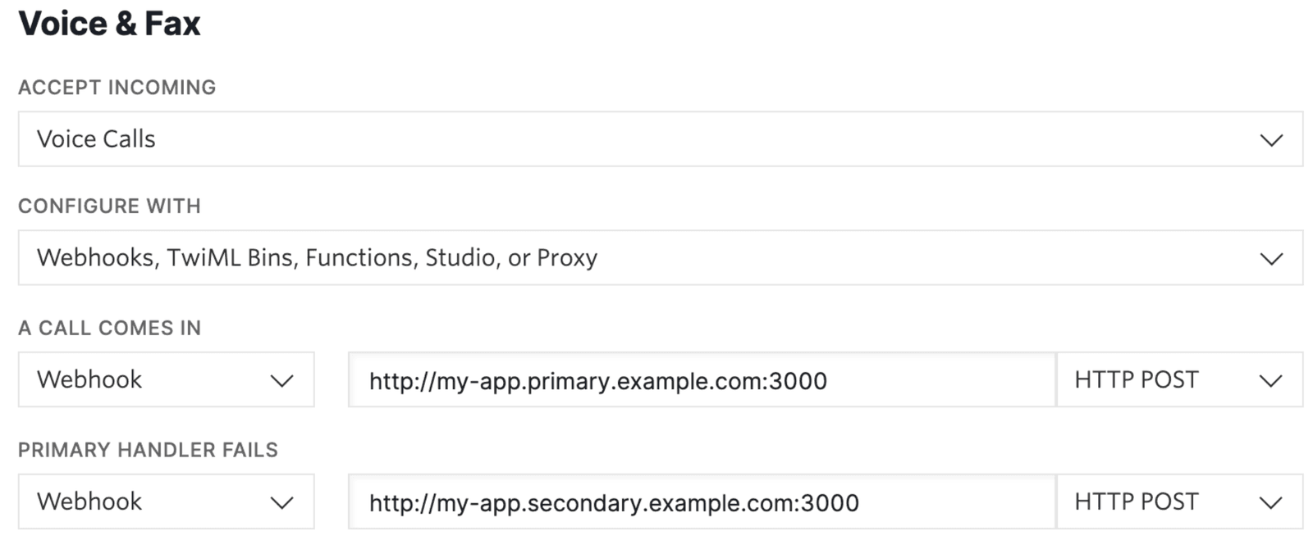Select the secondary webhook URL input field

coord(702,501)
